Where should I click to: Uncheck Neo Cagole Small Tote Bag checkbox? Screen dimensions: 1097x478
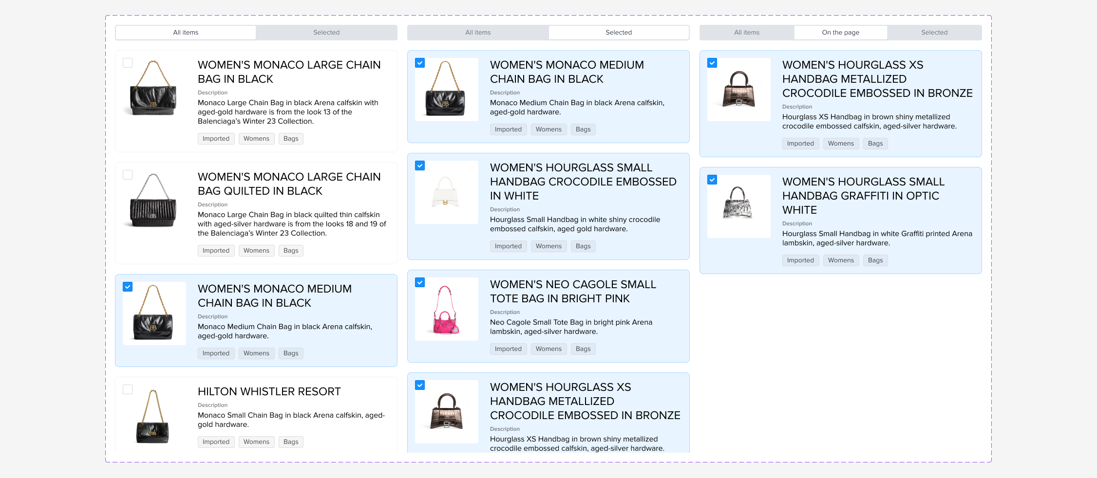[420, 282]
